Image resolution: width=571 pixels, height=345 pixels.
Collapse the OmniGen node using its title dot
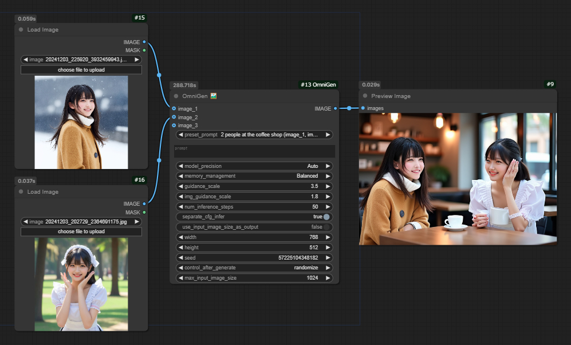click(x=176, y=96)
